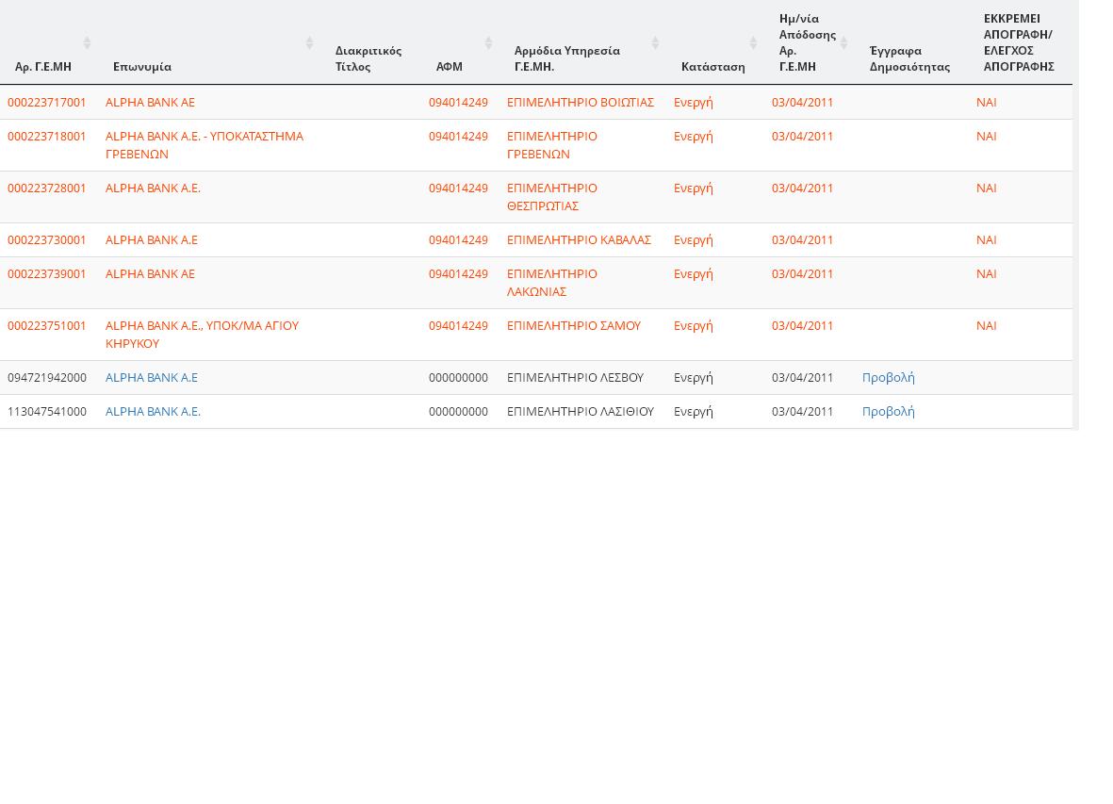Click Διακριτικός Τίτλος column header
This screenshot has height=804, width=1113.
368,58
